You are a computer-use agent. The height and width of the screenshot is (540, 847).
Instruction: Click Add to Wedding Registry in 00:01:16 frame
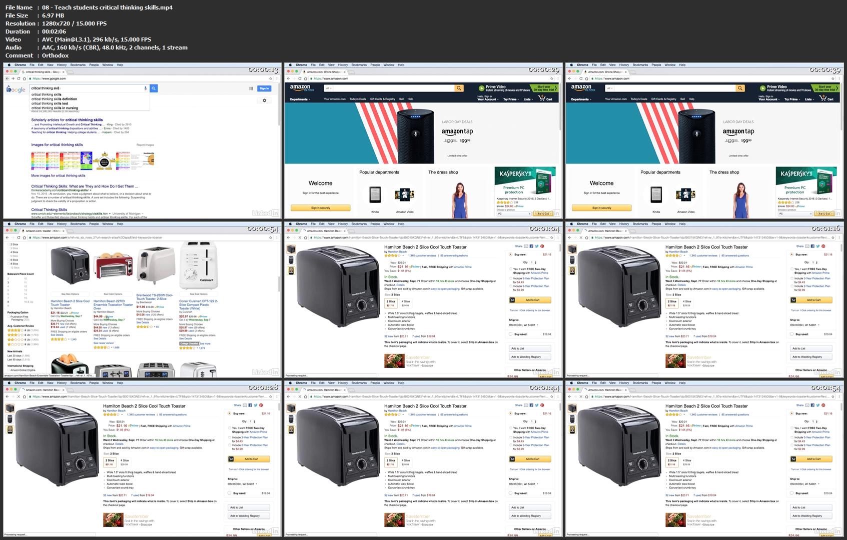[811, 356]
